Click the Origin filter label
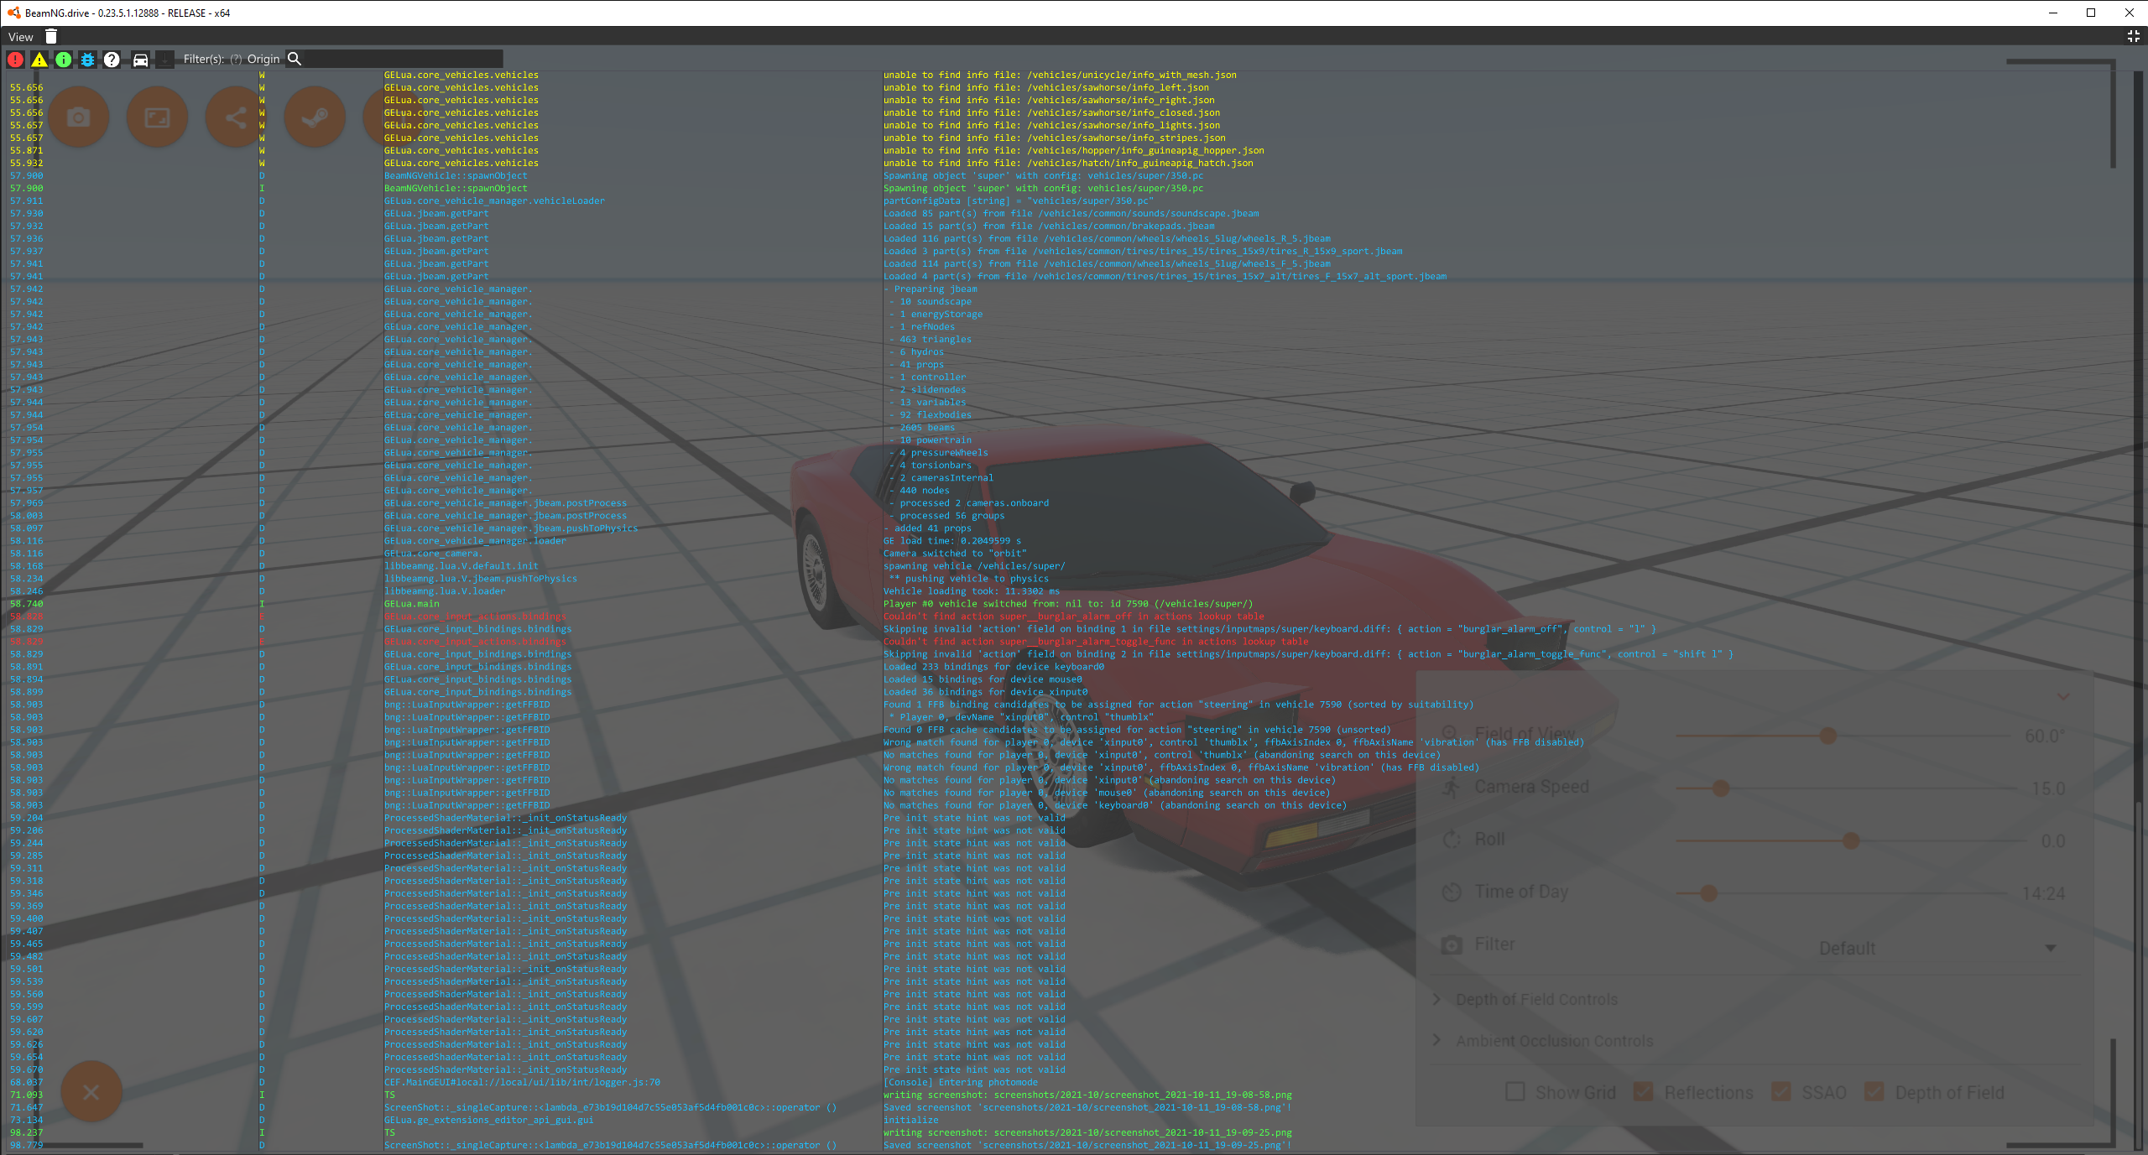The image size is (2148, 1155). pos(263,60)
